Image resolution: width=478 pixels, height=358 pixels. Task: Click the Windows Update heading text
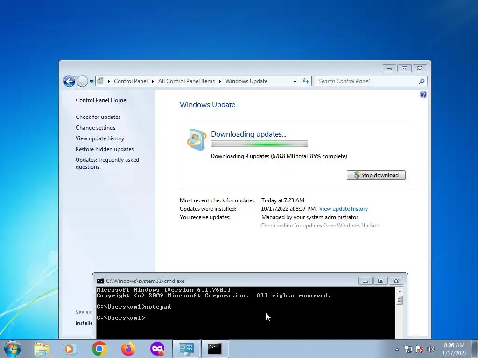tap(208, 105)
